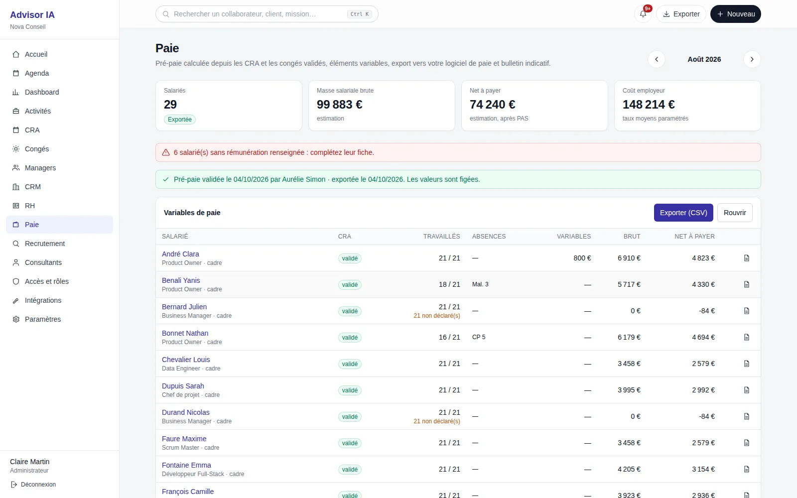
Task: Click the Exportée status badge
Action: point(180,120)
